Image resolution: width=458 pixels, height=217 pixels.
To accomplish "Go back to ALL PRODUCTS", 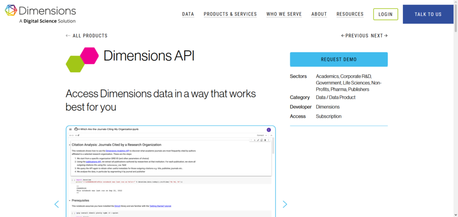I will tap(86, 36).
